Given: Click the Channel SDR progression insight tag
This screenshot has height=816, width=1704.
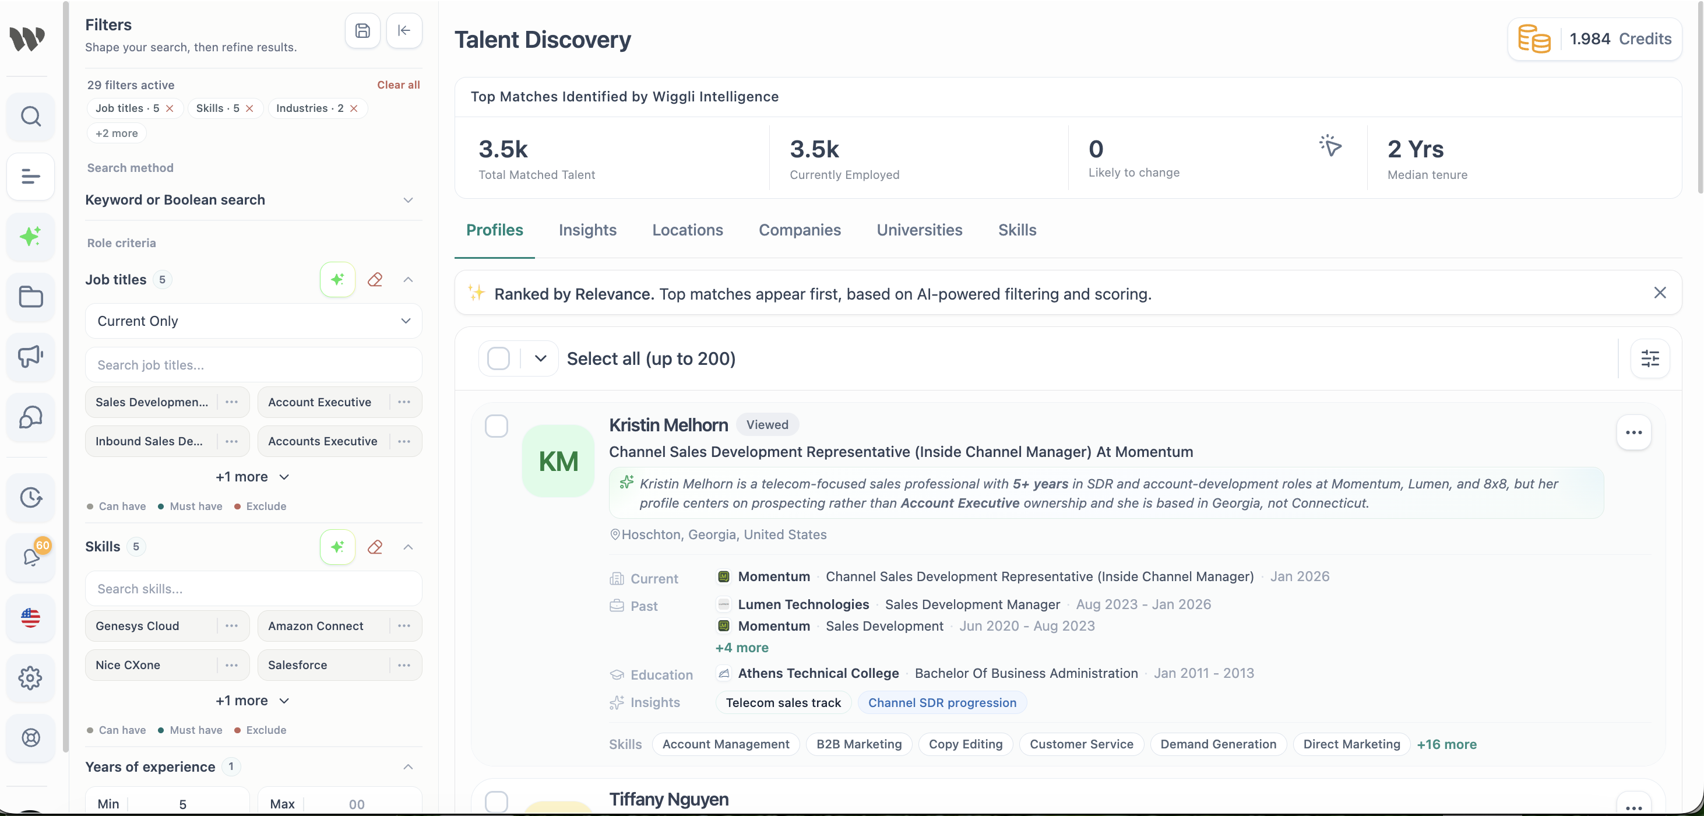Looking at the screenshot, I should pyautogui.click(x=942, y=703).
